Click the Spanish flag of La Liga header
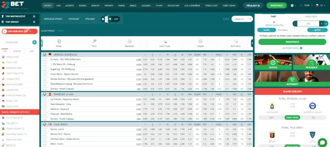The width and height of the screenshot is (330, 147). point(50,94)
